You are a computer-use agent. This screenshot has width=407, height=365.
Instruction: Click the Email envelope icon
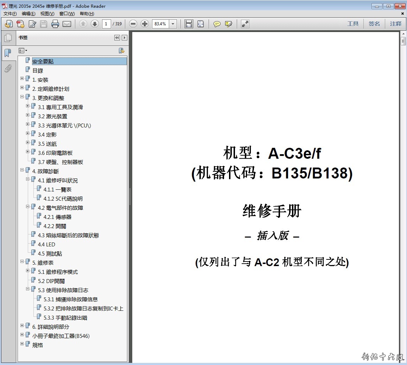[67, 24]
